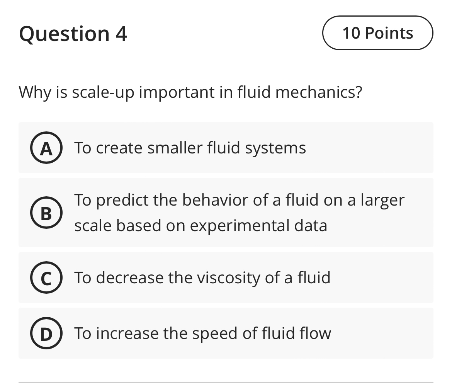Select the third answer row
452x388 pixels.
[x=226, y=277]
